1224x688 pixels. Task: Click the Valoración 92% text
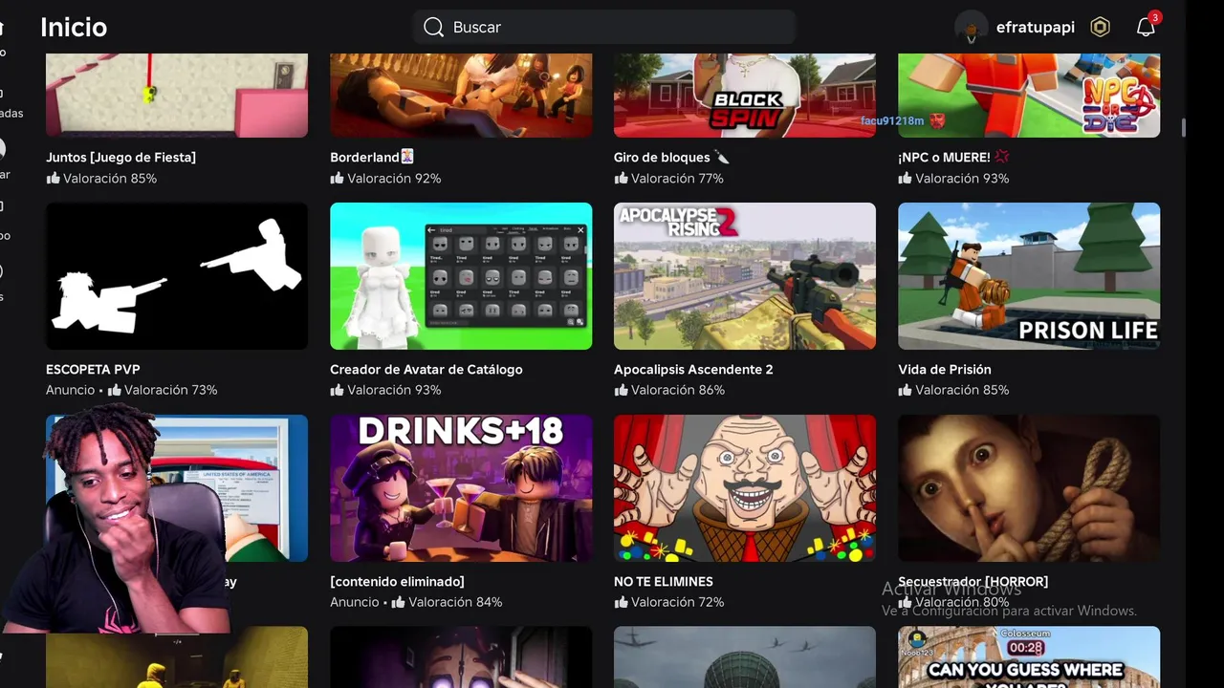[x=394, y=179]
